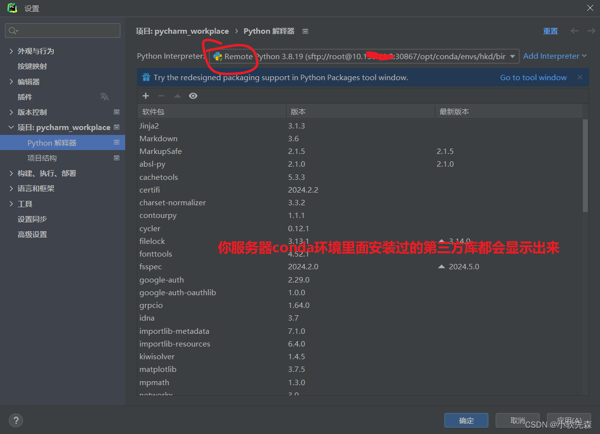Click the eye icon for early releases
The width and height of the screenshot is (600, 434).
(x=193, y=96)
